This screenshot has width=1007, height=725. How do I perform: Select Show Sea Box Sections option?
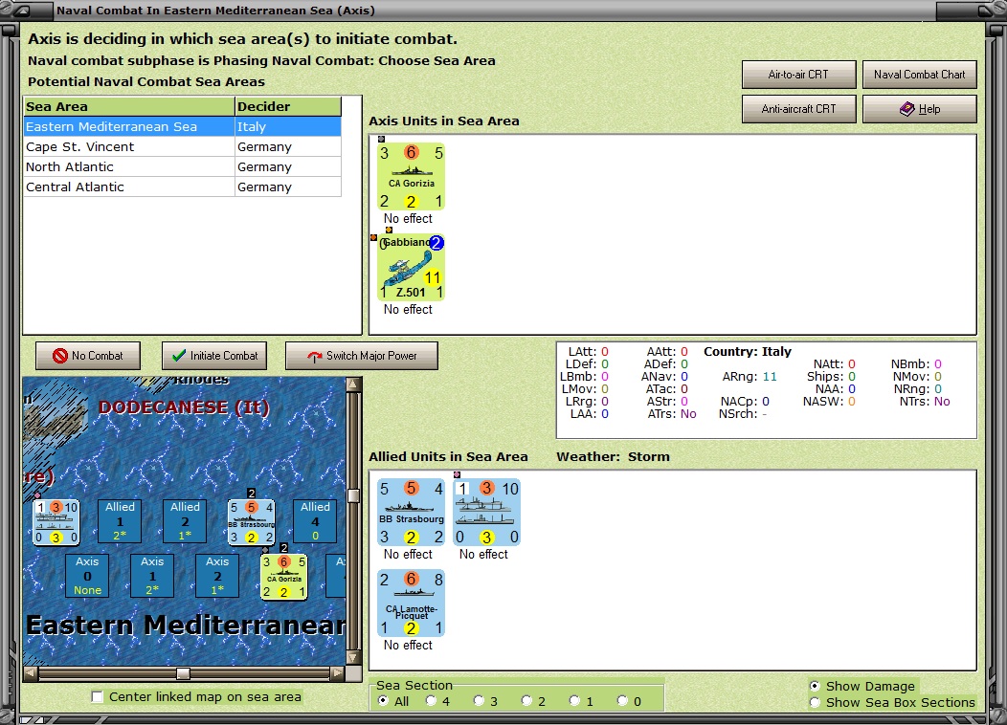(815, 703)
